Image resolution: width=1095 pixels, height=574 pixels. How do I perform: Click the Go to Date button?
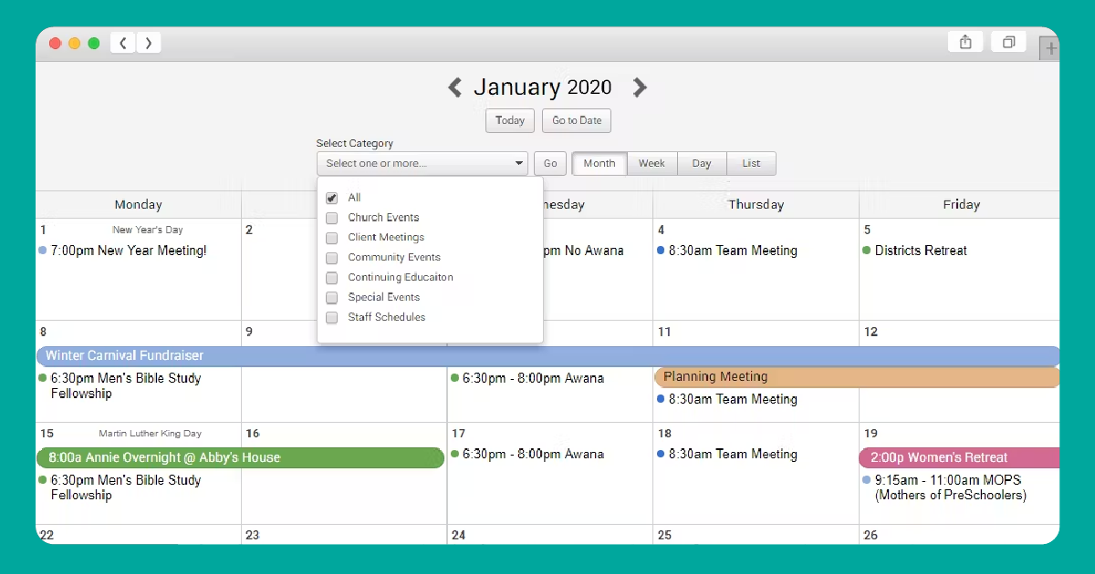(x=577, y=120)
